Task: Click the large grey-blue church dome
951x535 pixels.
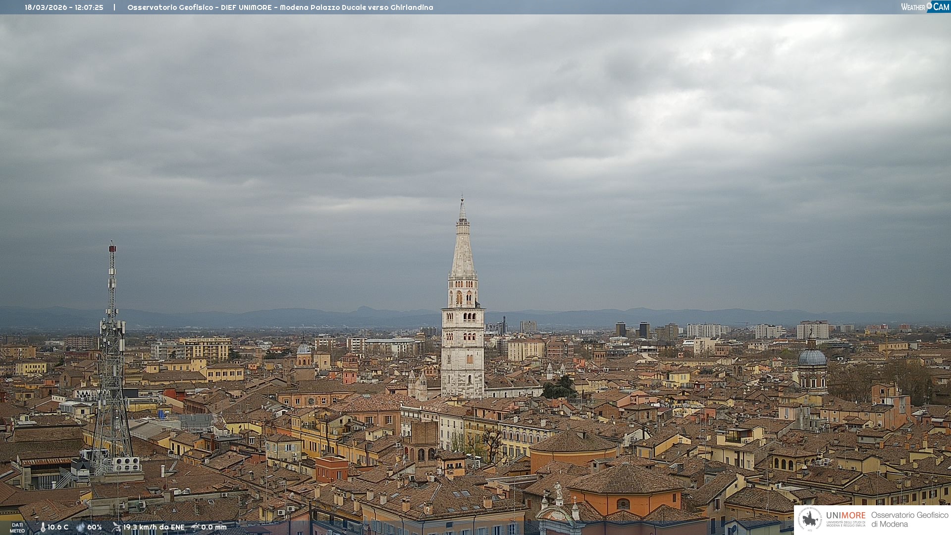Action: coord(812,358)
